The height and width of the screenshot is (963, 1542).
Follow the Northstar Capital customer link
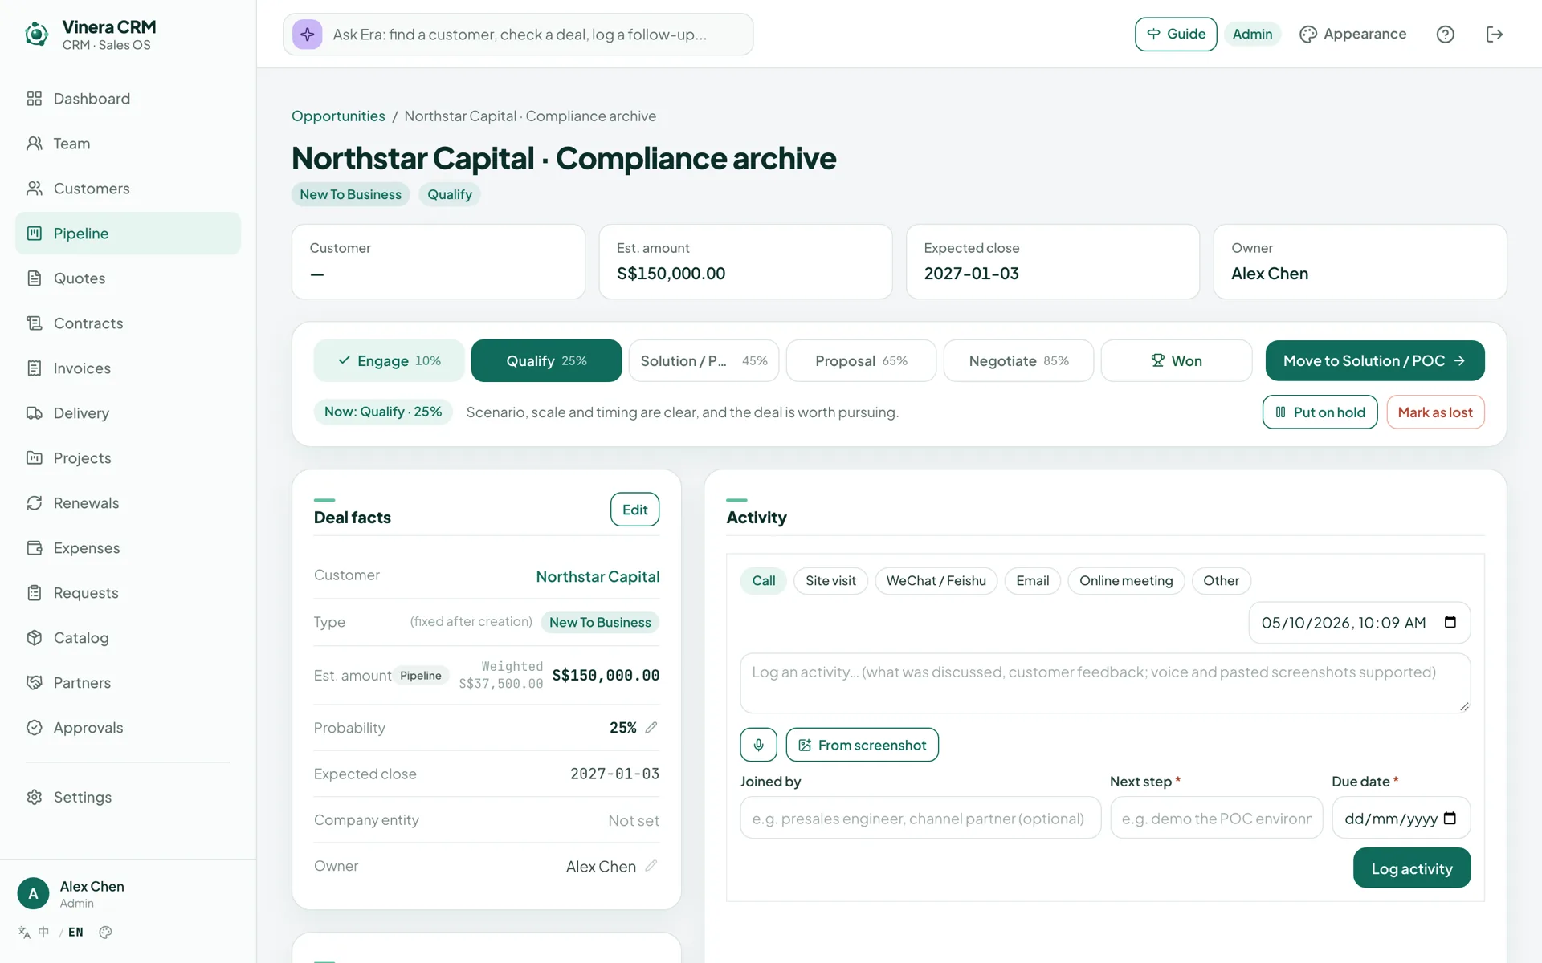click(598, 576)
